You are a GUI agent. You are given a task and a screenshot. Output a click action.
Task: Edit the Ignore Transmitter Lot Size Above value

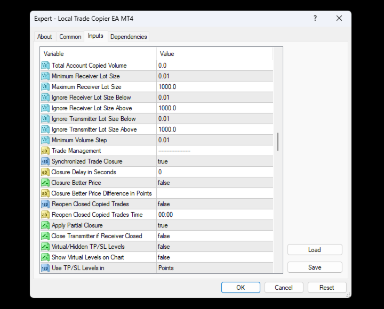[215, 129]
